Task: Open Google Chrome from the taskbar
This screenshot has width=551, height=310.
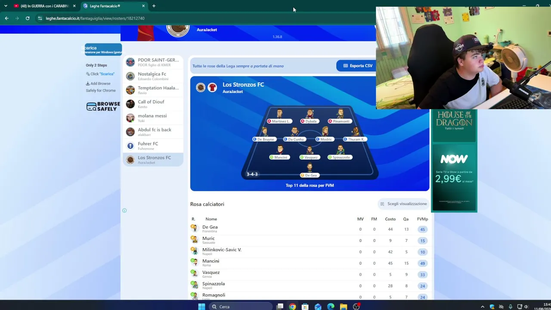Action: [x=292, y=307]
